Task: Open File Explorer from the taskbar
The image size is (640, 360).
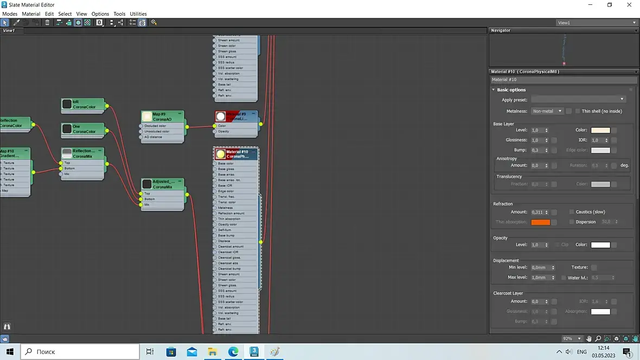Action: click(212, 351)
